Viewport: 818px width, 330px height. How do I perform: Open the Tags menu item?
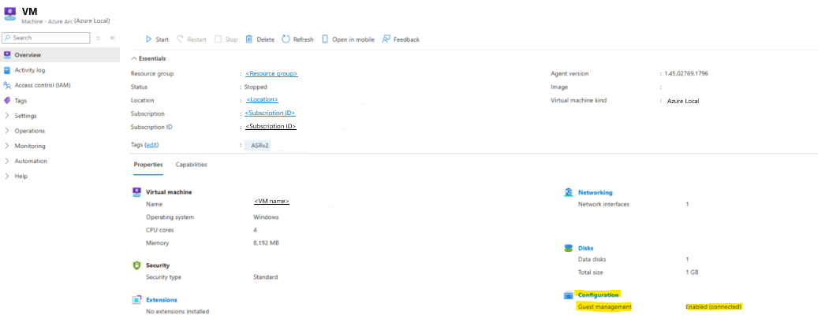[21, 101]
